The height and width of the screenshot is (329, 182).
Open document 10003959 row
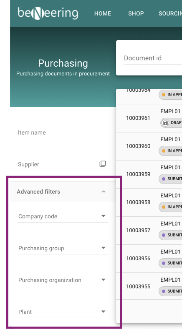pyautogui.click(x=149, y=174)
